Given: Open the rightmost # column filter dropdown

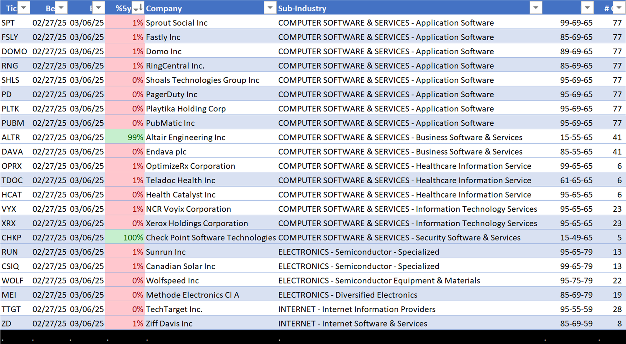Looking at the screenshot, I should pos(619,8).
